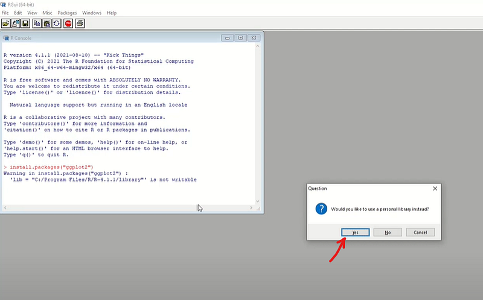483x300 pixels.
Task: Click the R logo in RGui title bar
Action: click(4, 5)
